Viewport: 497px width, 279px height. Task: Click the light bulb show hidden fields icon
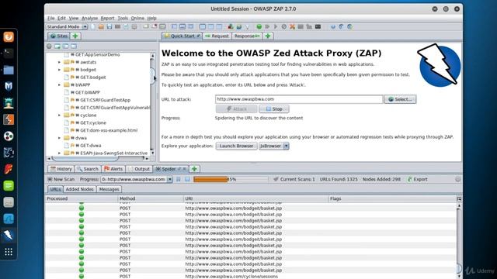click(x=247, y=27)
